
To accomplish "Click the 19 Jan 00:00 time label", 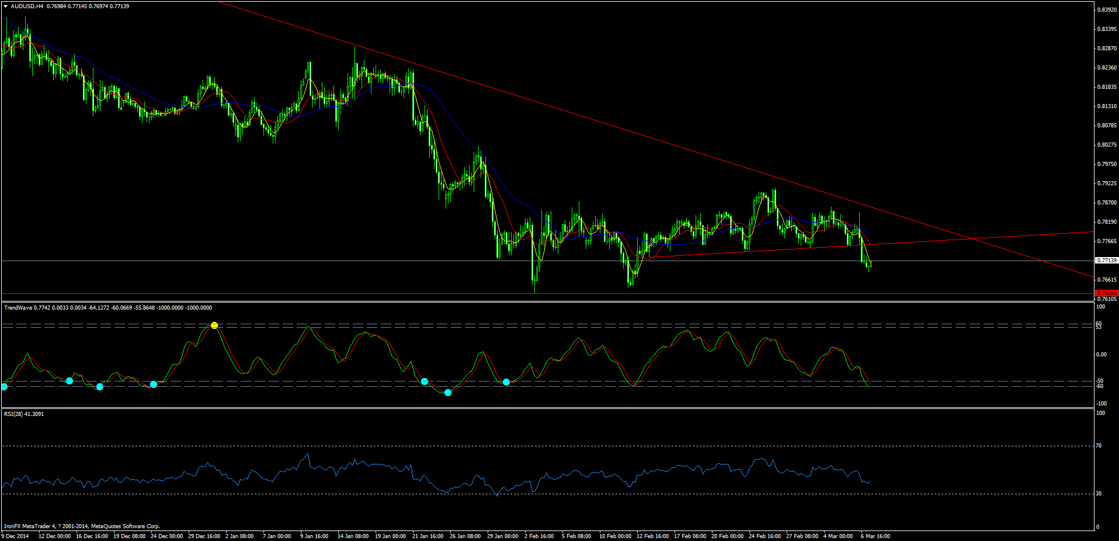I will tap(391, 536).
